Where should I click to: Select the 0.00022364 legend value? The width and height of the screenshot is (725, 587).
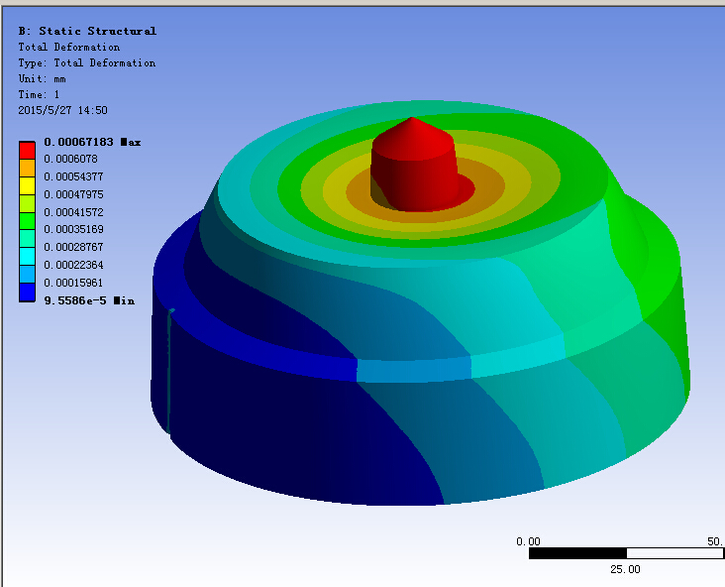coord(73,266)
